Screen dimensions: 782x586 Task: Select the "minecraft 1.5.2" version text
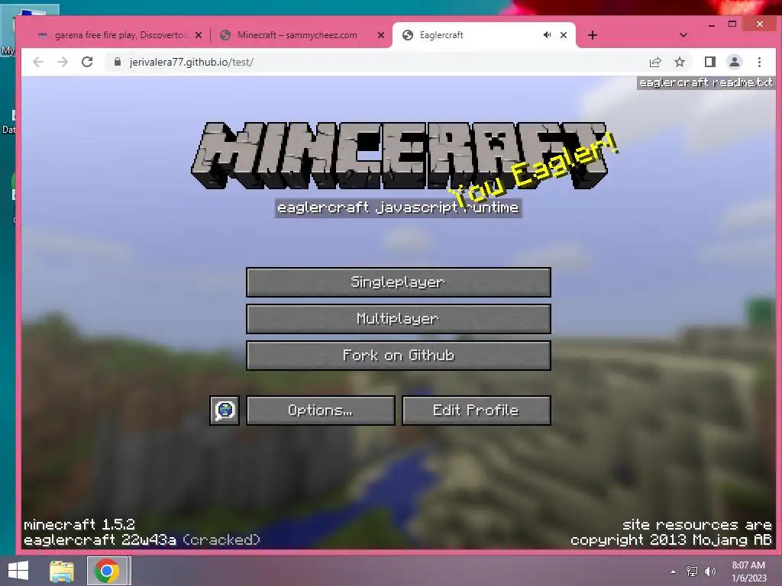pos(79,525)
